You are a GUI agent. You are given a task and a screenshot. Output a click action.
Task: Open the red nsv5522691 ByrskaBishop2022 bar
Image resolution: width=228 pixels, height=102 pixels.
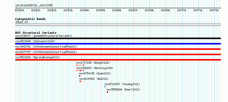coord(118,60)
